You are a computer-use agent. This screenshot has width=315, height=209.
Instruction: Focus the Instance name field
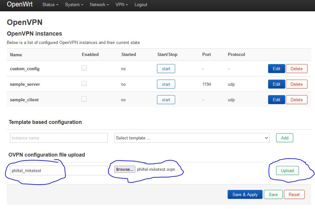pos(59,138)
